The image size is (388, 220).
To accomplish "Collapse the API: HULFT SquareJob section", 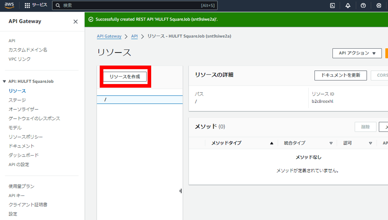I will point(4,81).
